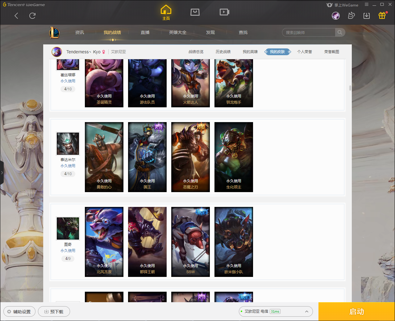Click the Tencent WeGame title logo
The width and height of the screenshot is (395, 321).
click(x=24, y=5)
